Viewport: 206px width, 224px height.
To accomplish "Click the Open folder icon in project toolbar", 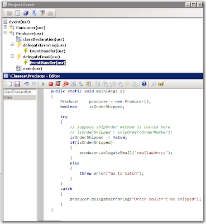I will (x=9, y=13).
